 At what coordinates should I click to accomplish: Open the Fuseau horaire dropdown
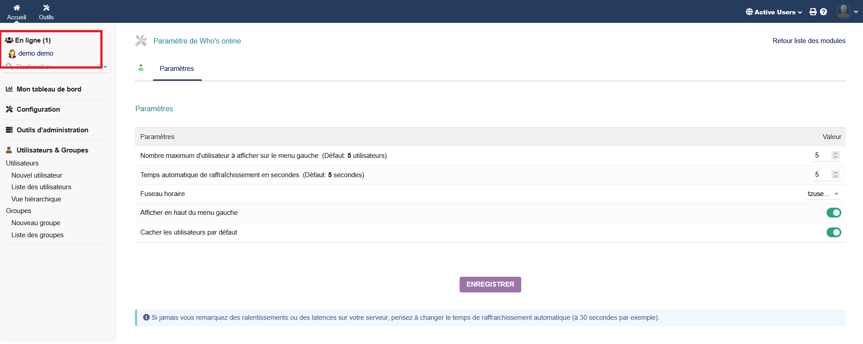coord(823,194)
